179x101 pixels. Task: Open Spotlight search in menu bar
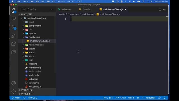click(147, 1)
